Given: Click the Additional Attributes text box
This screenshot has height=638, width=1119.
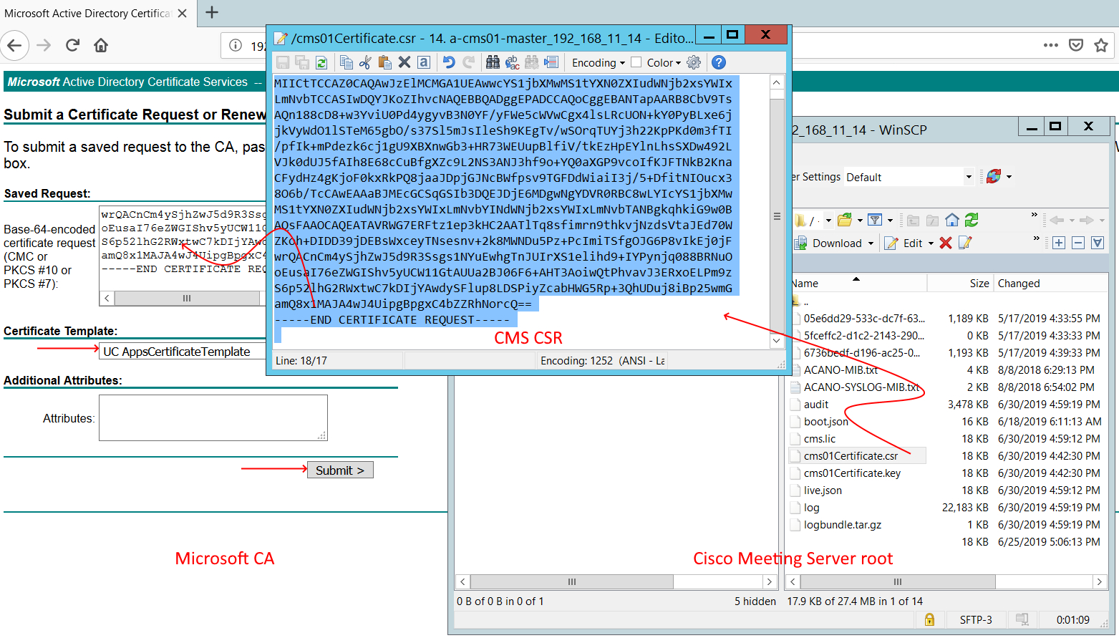Looking at the screenshot, I should (x=213, y=417).
